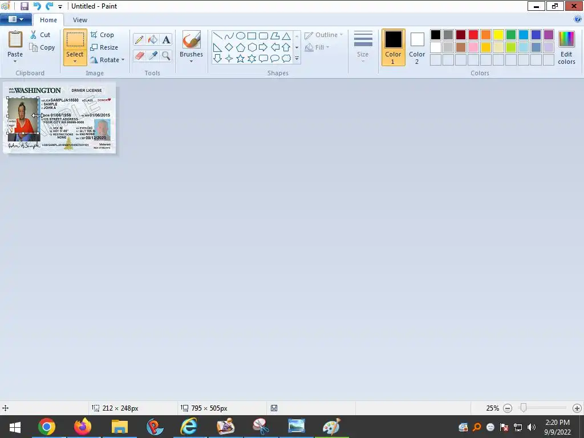
Task: Open Firefox from taskbar
Action: click(83, 427)
